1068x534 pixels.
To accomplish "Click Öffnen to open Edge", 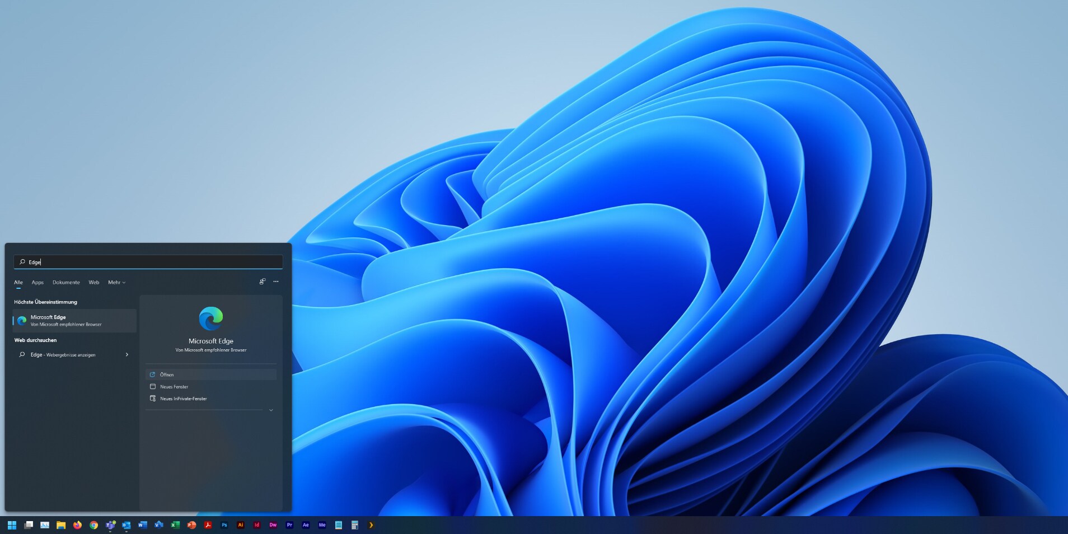I will (211, 374).
